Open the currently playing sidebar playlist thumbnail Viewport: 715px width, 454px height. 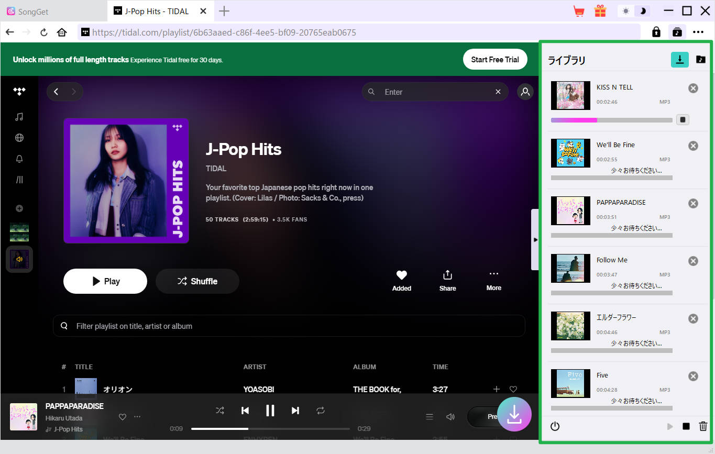19,259
